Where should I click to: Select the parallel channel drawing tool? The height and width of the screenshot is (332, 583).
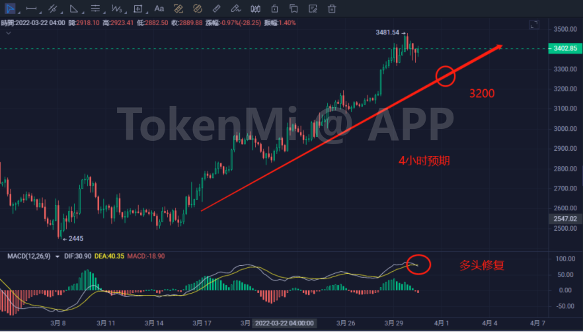[x=52, y=8]
